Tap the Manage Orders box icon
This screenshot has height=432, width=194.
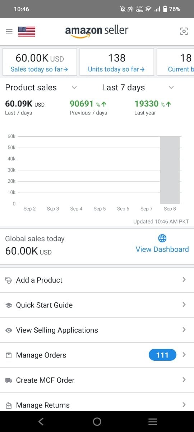(x=9, y=355)
